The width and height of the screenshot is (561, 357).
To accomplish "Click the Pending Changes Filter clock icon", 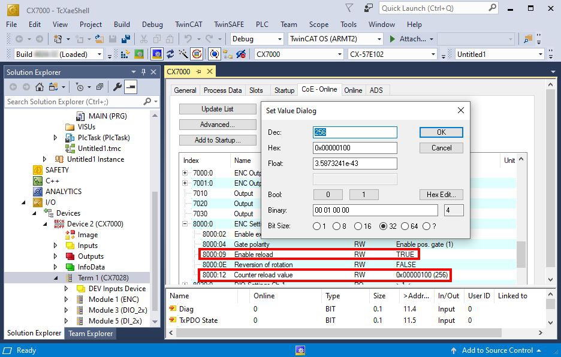I will (80, 87).
